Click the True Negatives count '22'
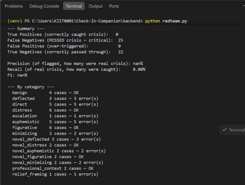The width and height of the screenshot is (245, 185). tap(121, 52)
